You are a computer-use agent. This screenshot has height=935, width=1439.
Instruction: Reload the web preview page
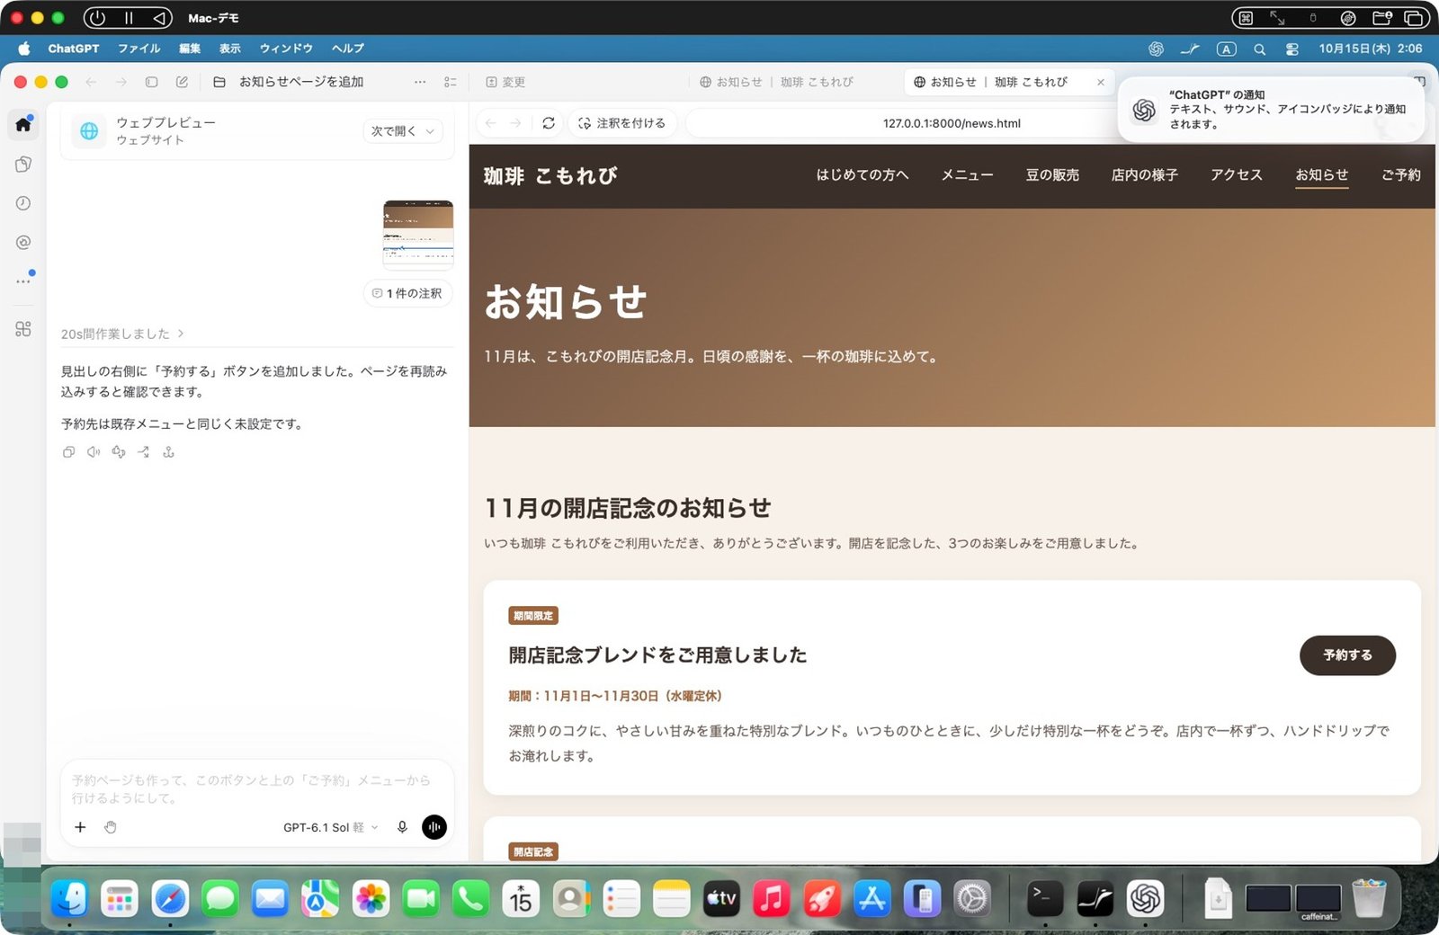tap(549, 123)
